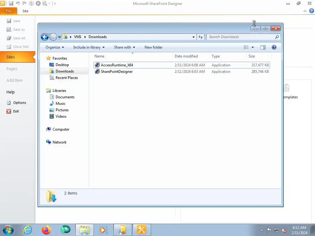Open the Pages backstage page
Image resolution: width=315 pixels, height=236 pixels.
click(12, 69)
